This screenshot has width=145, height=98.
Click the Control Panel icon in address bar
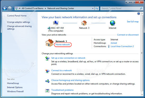click(x=16, y=8)
